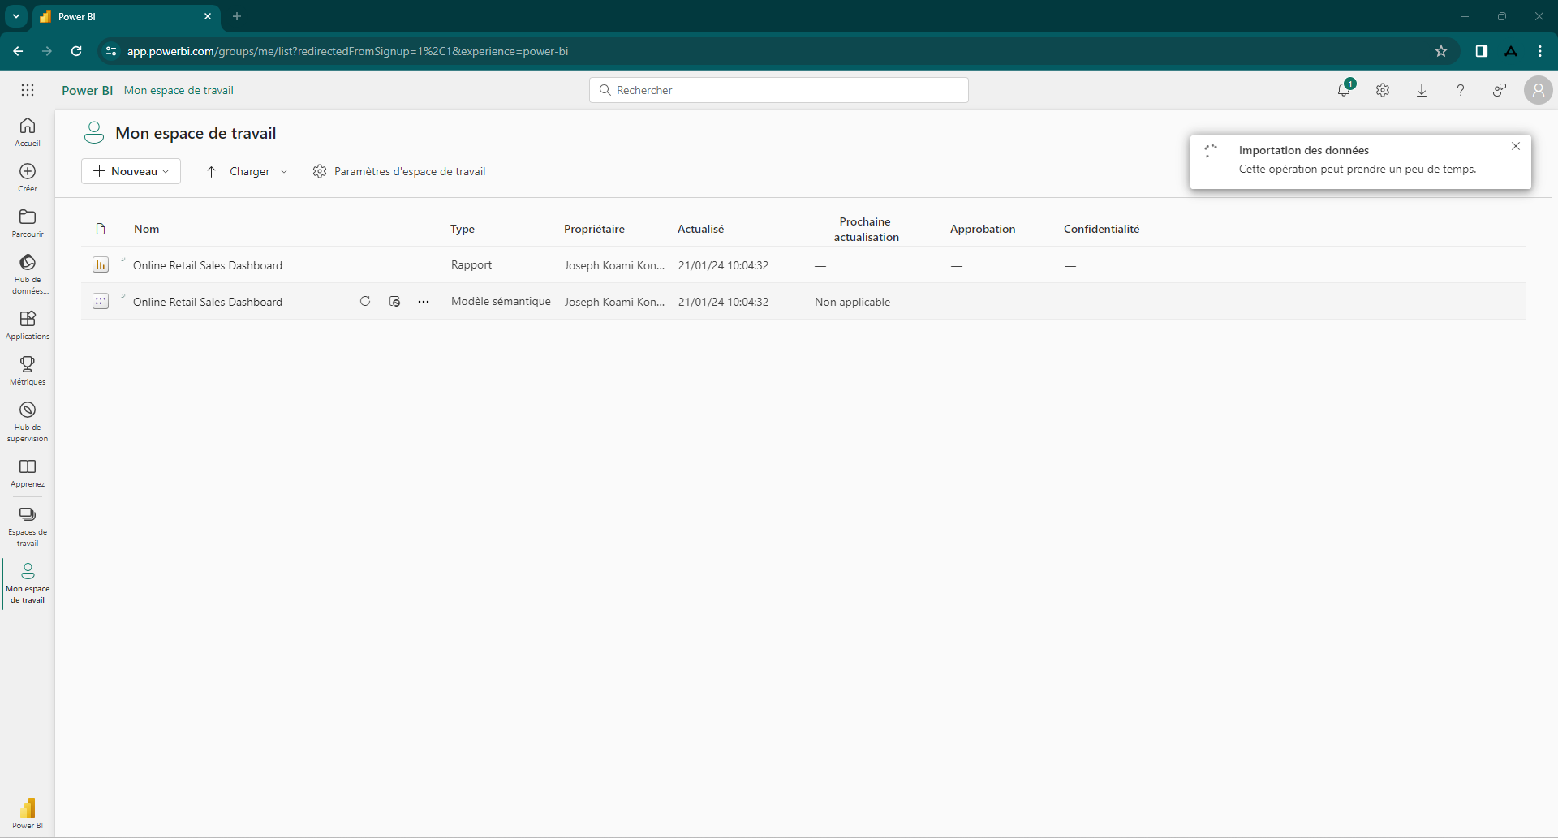Open more options for semantic model row
The image size is (1558, 838).
pyautogui.click(x=424, y=302)
